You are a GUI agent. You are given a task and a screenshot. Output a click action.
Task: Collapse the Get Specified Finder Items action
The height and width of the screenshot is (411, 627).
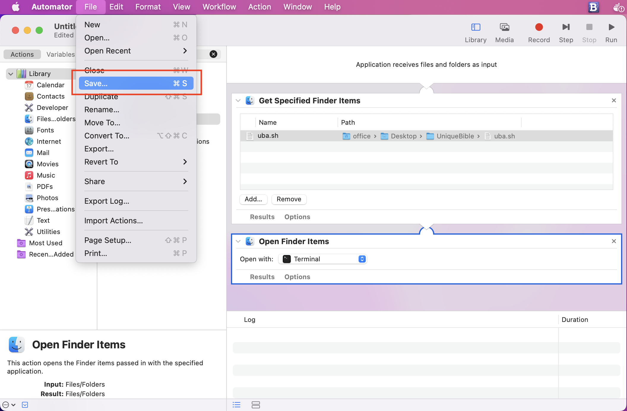(x=238, y=100)
